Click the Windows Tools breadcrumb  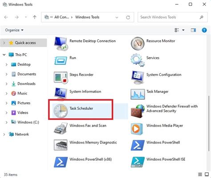87,17
